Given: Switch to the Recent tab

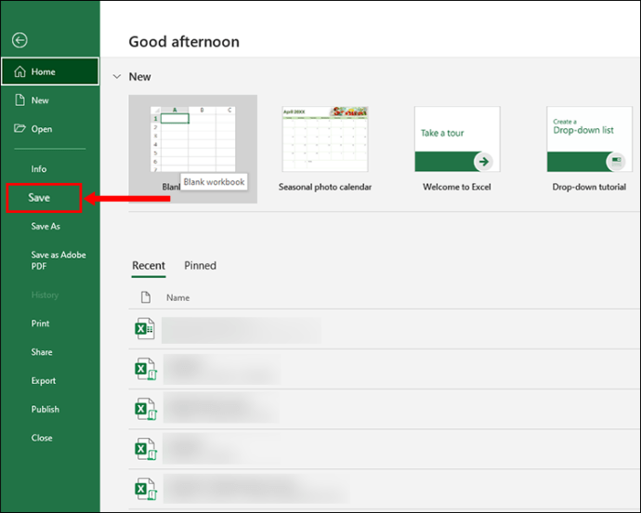Looking at the screenshot, I should (149, 266).
